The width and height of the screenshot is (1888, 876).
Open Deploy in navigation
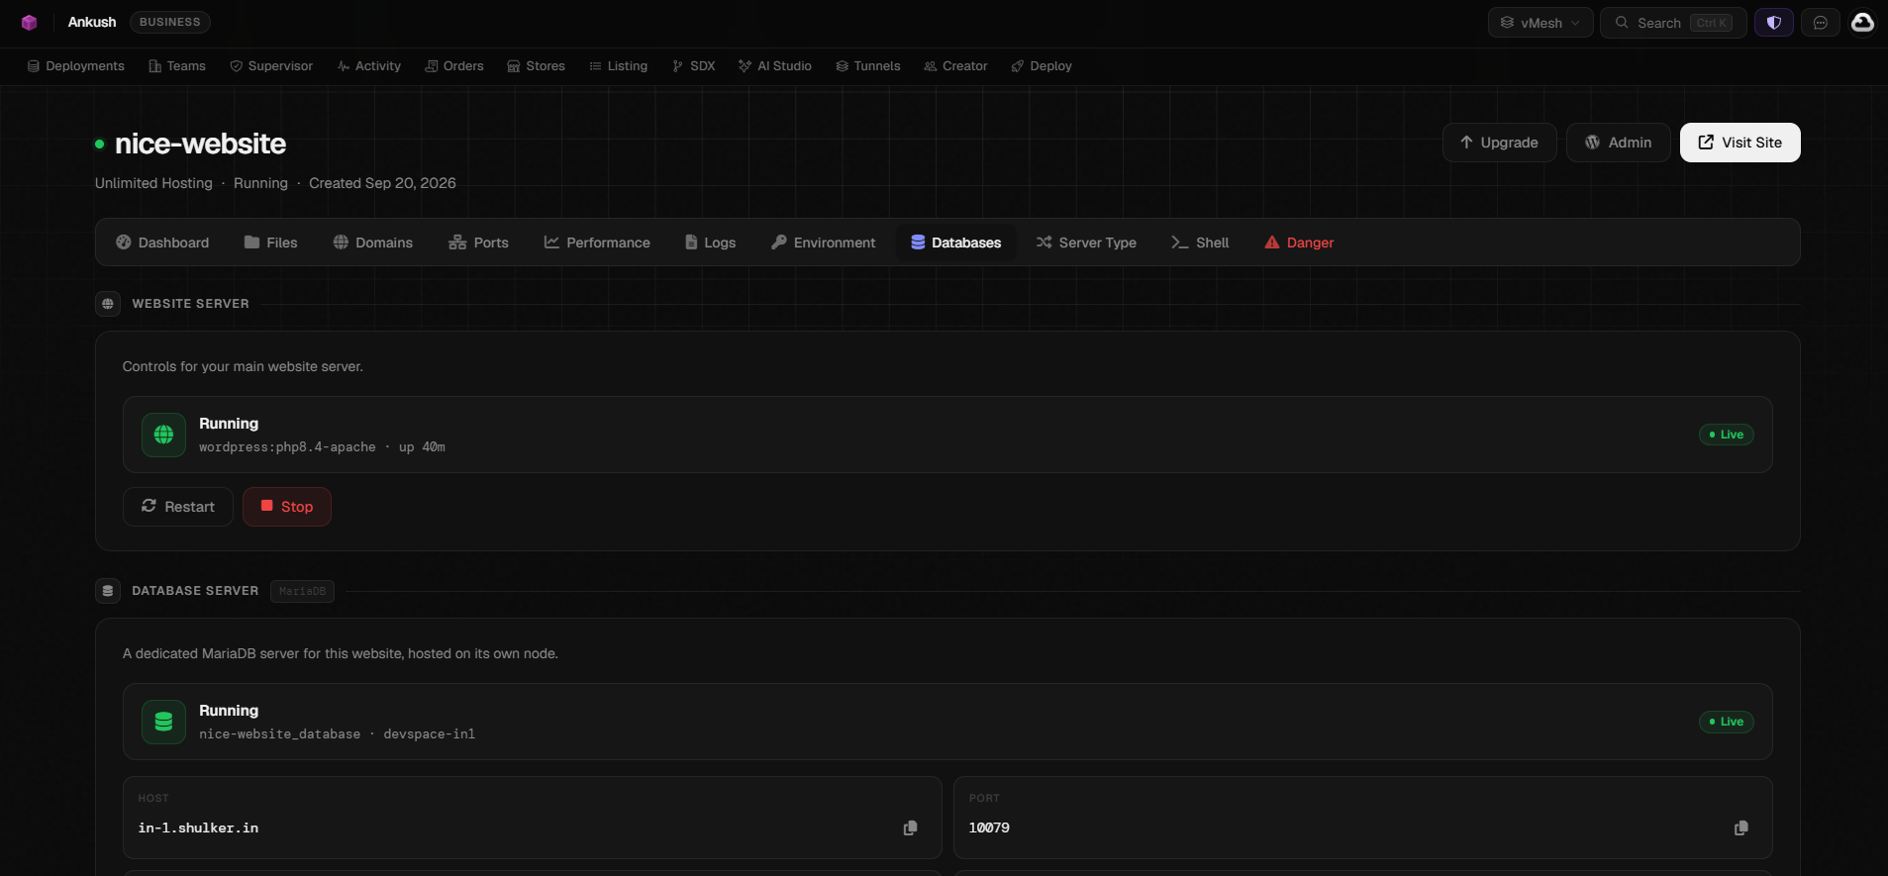pyautogui.click(x=1042, y=66)
